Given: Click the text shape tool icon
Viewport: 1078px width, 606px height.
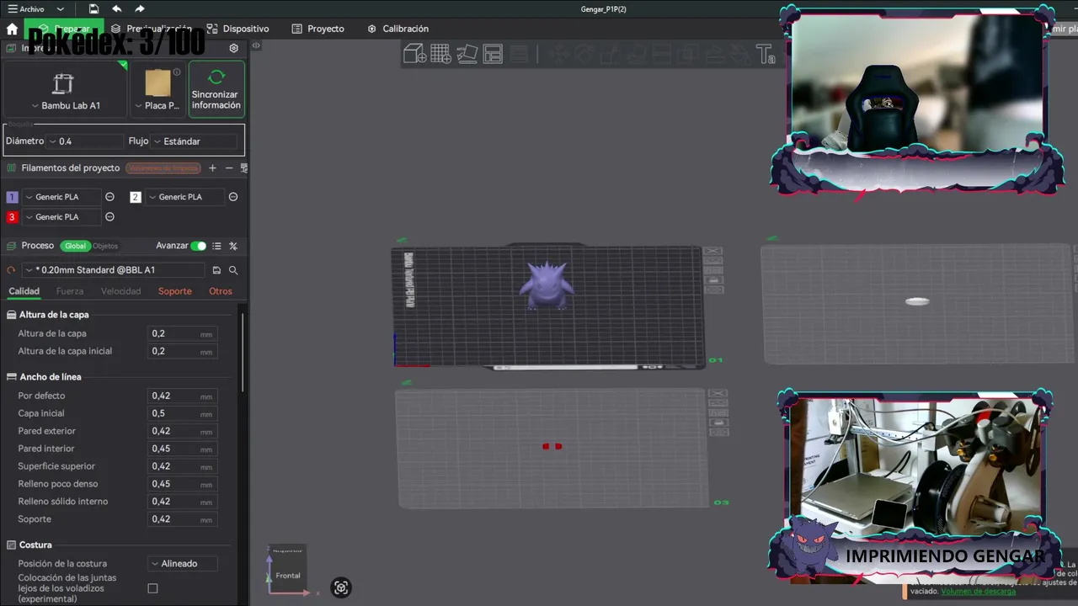Looking at the screenshot, I should [x=766, y=55].
